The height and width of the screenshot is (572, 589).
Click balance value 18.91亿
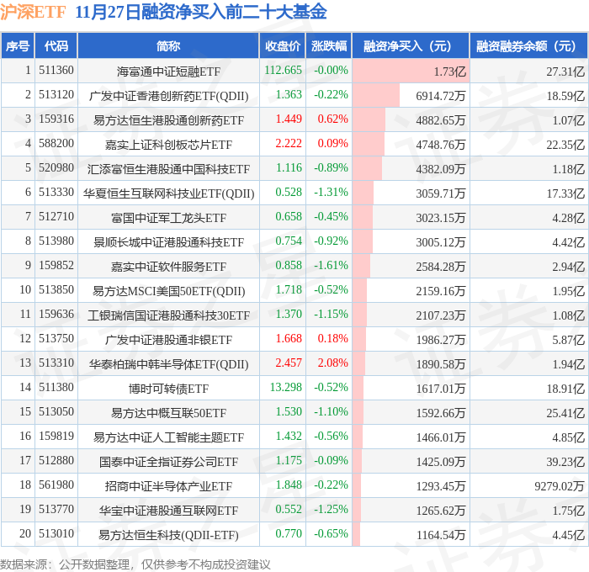[565, 389]
